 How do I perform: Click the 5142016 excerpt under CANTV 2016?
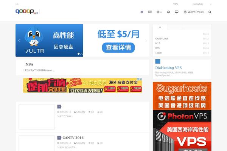(67, 148)
